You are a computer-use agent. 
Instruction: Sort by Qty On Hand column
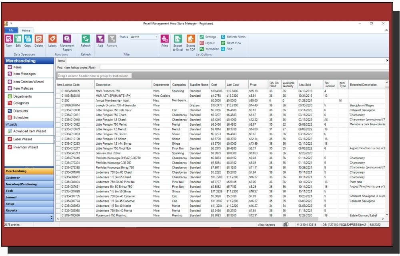pos(274,85)
